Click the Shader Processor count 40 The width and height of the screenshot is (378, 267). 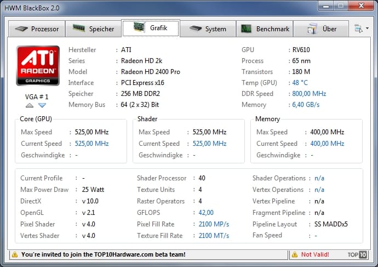202,178
